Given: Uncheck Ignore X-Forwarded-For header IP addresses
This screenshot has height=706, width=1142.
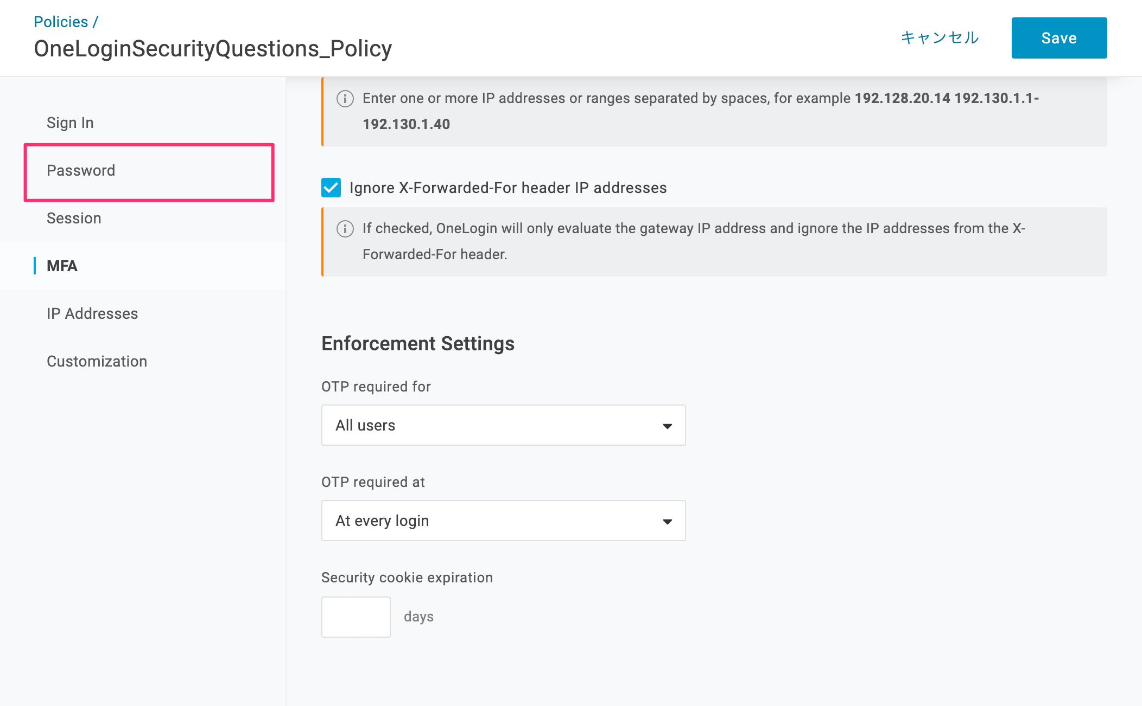Looking at the screenshot, I should [x=331, y=188].
